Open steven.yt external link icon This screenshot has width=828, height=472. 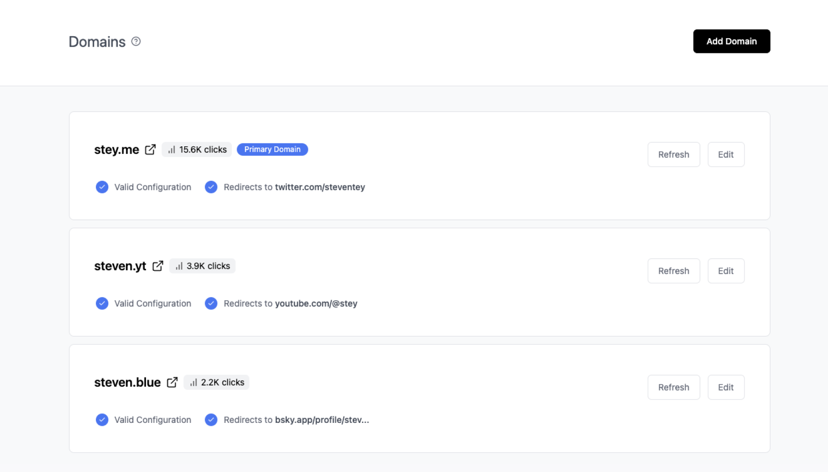pyautogui.click(x=158, y=266)
